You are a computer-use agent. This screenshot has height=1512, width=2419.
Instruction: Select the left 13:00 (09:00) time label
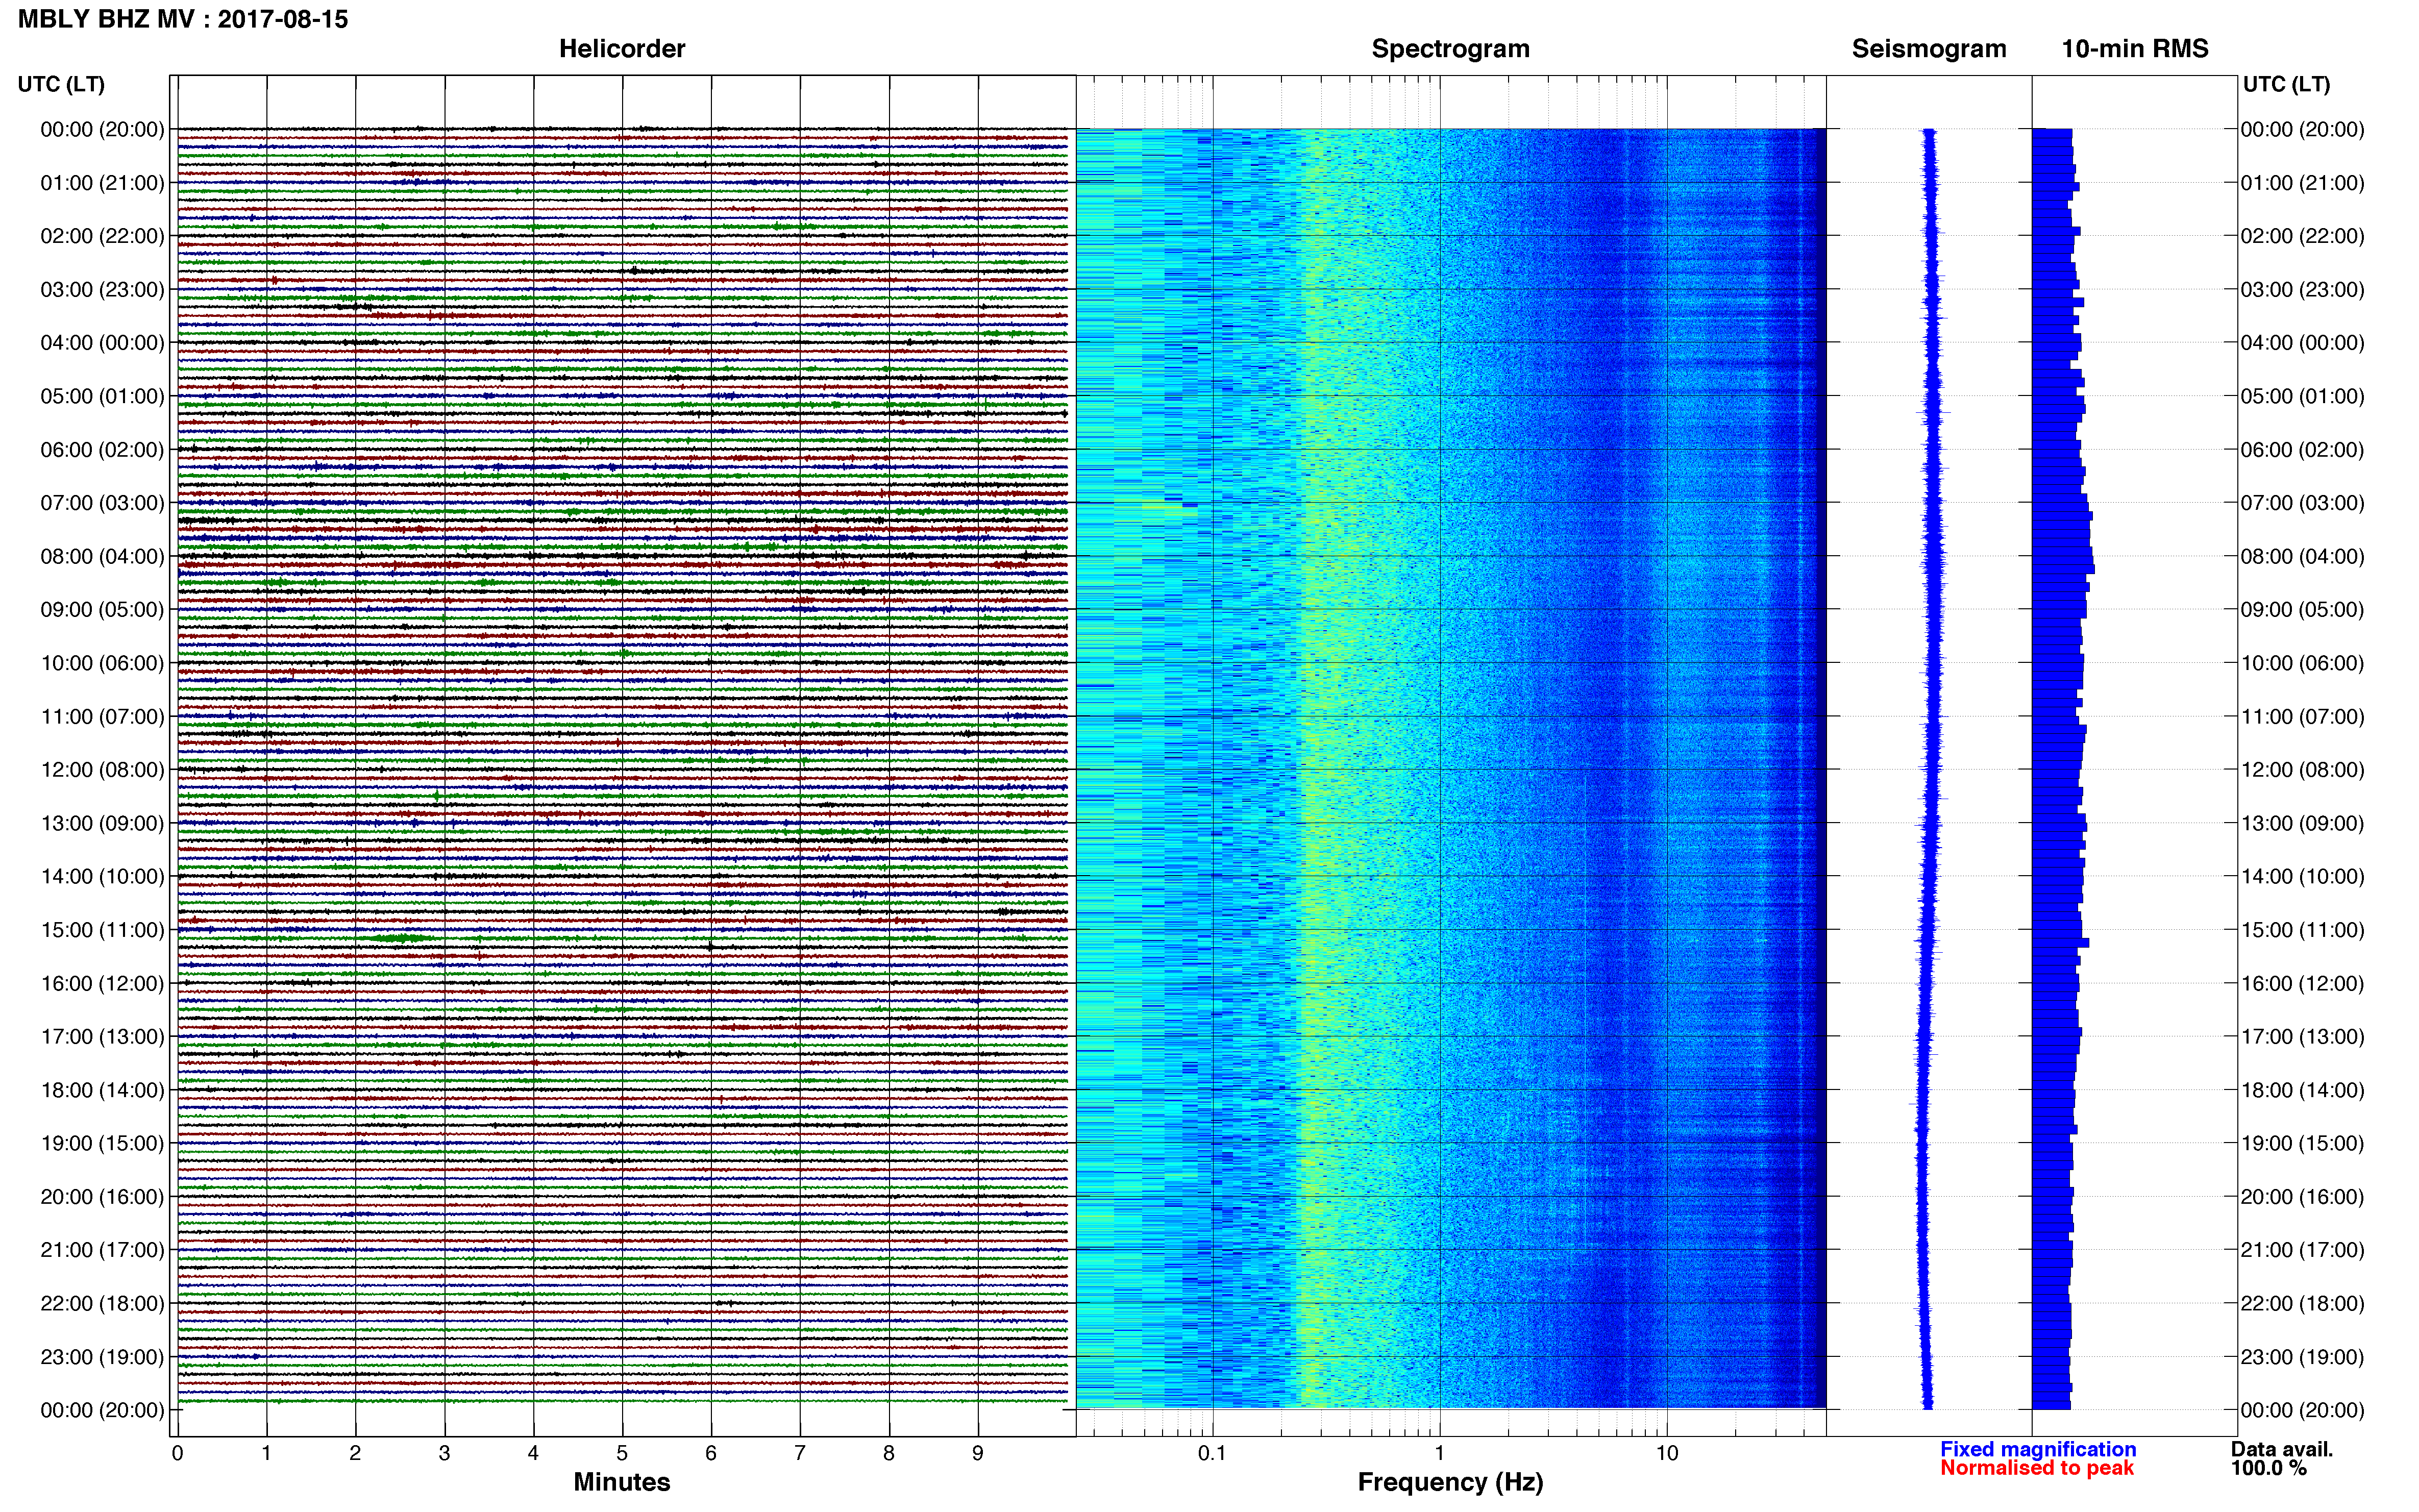(x=102, y=823)
